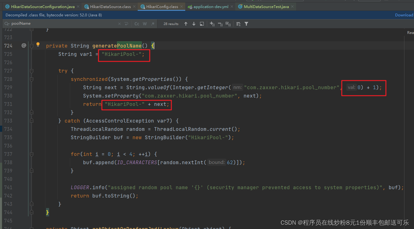Unselect the last occurrence
414x229 pixels.
(220, 24)
